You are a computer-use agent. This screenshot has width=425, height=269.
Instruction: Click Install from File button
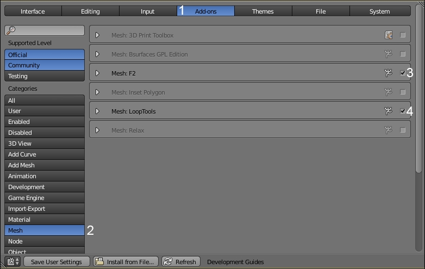[126, 262]
